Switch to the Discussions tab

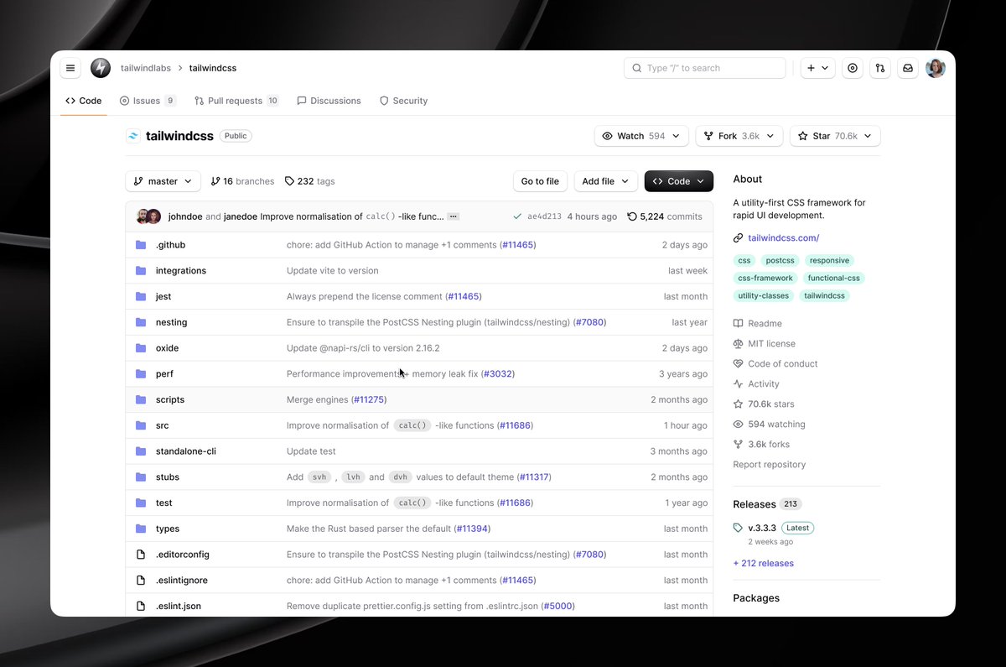[329, 101]
